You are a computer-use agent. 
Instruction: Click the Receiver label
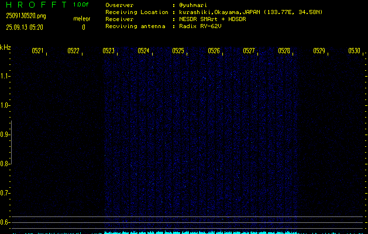[x=119, y=19]
